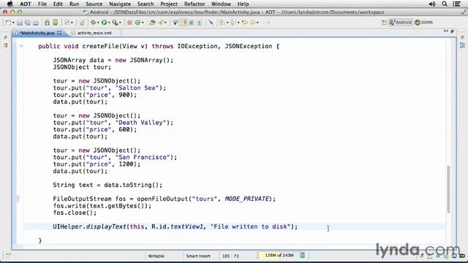Click the Previous Annotation icon
The height and width of the screenshot is (263, 468).
(x=233, y=23)
